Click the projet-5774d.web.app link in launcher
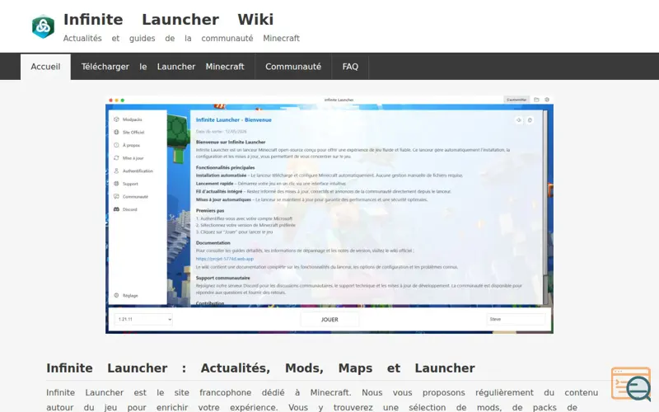 [225, 259]
